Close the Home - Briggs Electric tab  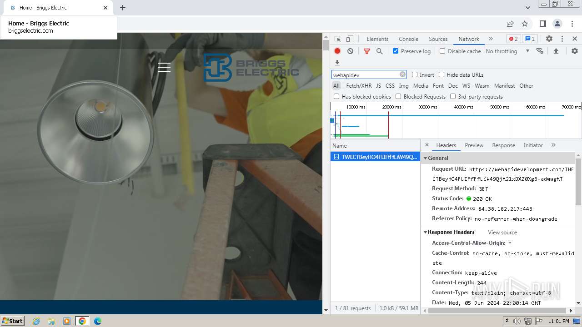tap(105, 8)
